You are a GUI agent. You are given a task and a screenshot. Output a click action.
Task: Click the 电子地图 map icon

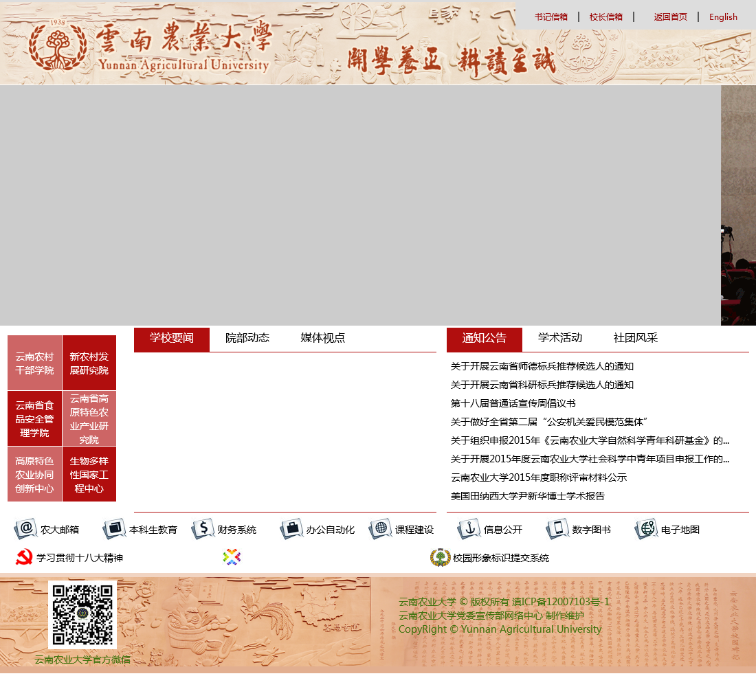point(646,529)
